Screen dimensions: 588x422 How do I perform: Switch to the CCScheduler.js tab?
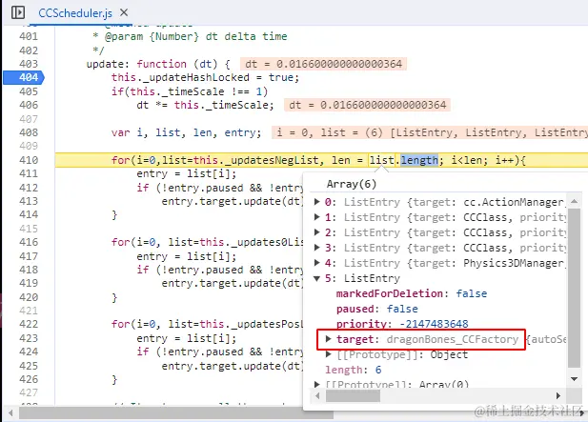click(75, 13)
